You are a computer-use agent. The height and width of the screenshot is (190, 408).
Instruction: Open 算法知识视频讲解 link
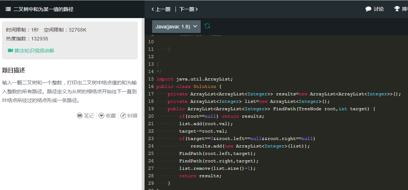tap(34, 51)
